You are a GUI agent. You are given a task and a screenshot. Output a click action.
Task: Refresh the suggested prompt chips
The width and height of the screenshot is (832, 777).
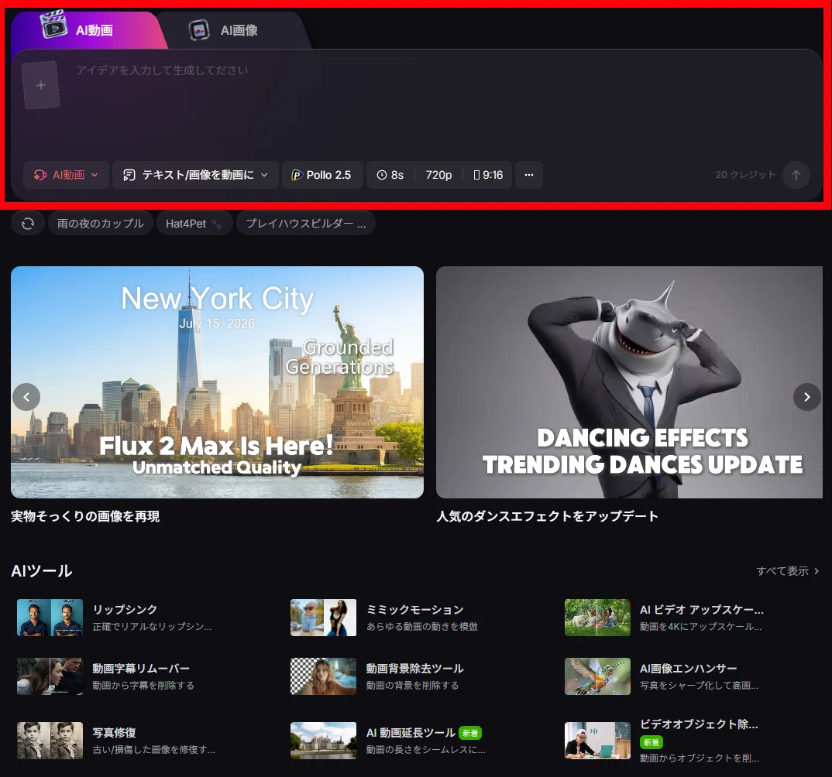pos(28,224)
